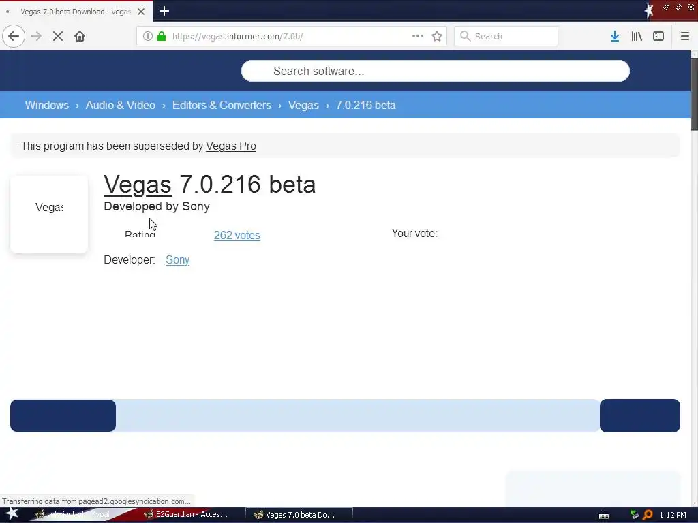Click the Your vote label
698x523 pixels.
coord(414,234)
